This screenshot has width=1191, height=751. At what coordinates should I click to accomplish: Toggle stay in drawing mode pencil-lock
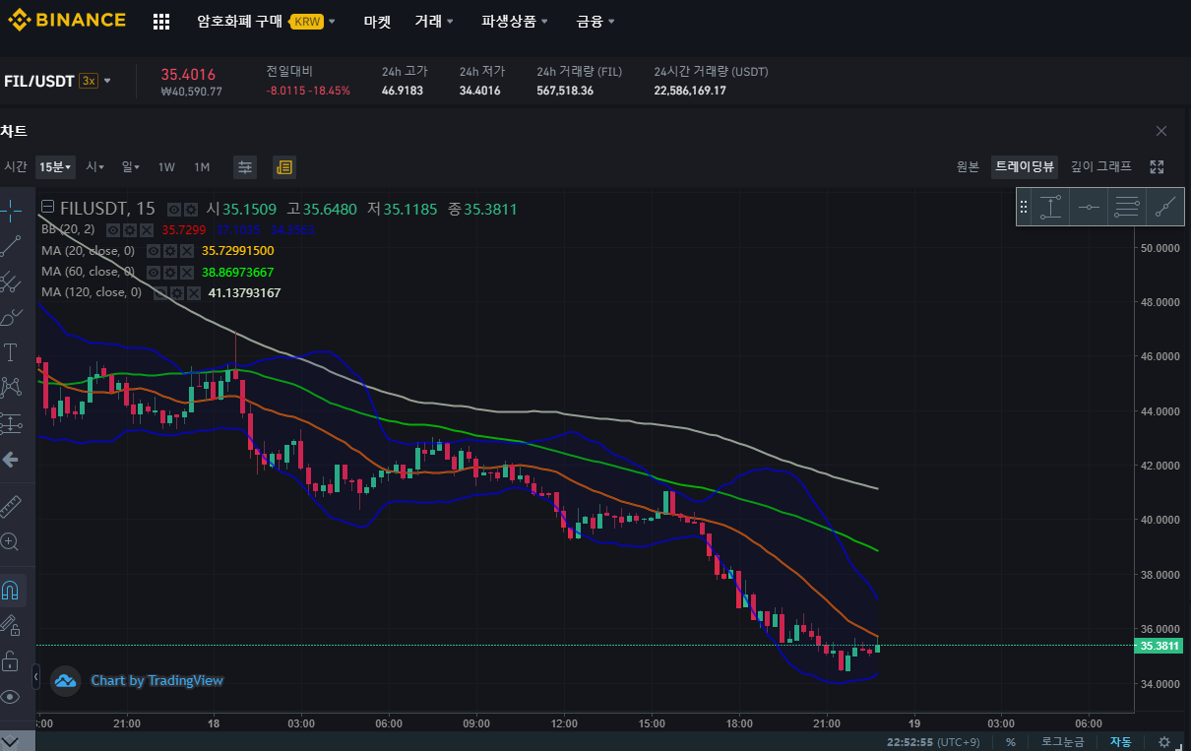pyautogui.click(x=11, y=626)
